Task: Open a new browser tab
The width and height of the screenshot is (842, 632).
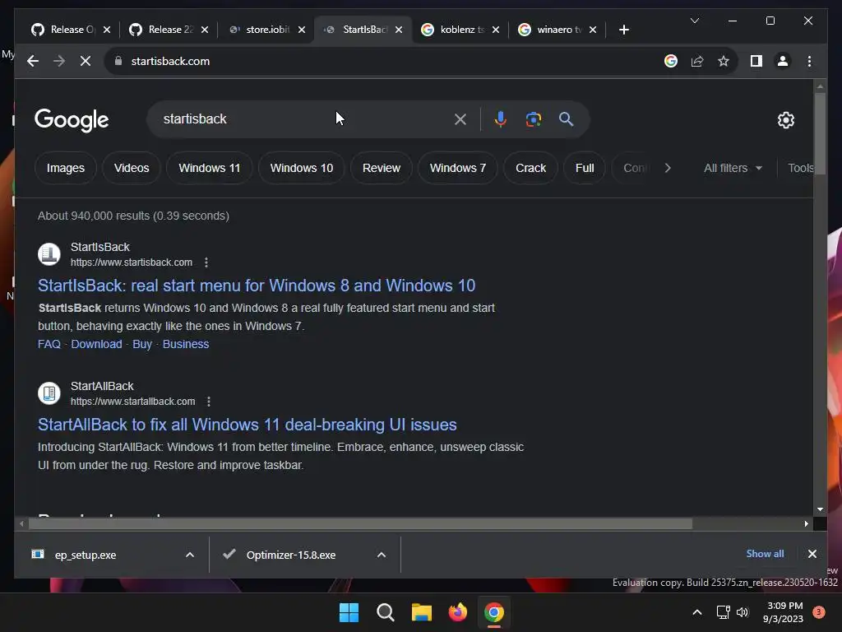Action: click(623, 30)
